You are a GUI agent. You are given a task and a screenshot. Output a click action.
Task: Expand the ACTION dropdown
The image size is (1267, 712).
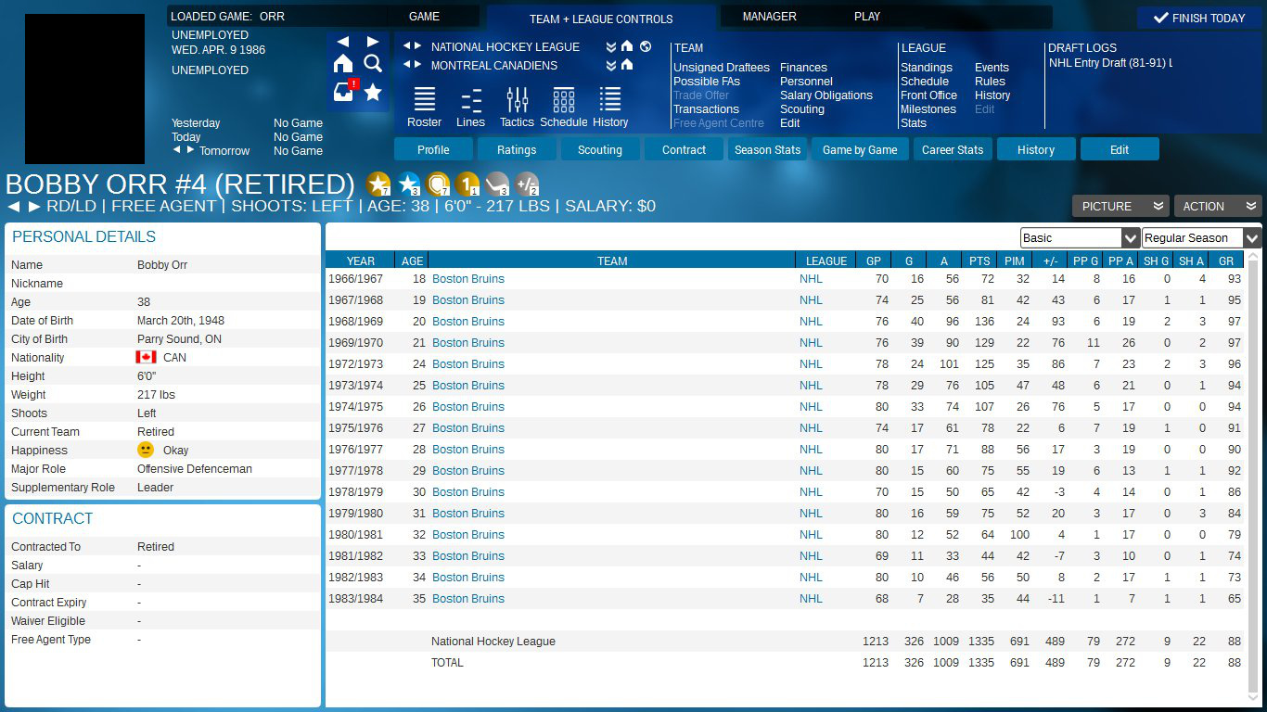1218,206
